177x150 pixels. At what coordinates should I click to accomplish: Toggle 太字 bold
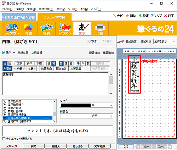(19, 63)
